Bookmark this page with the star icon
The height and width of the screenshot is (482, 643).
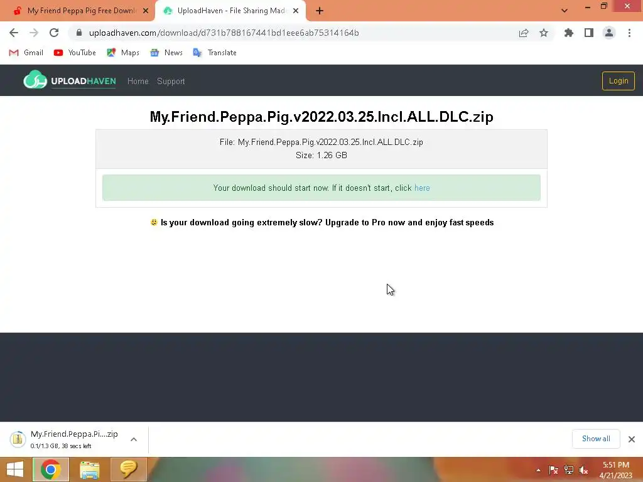544,33
